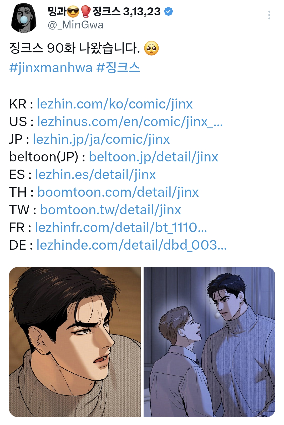Click the blue verified badge icon
The height and width of the screenshot is (425, 284).
[168, 11]
